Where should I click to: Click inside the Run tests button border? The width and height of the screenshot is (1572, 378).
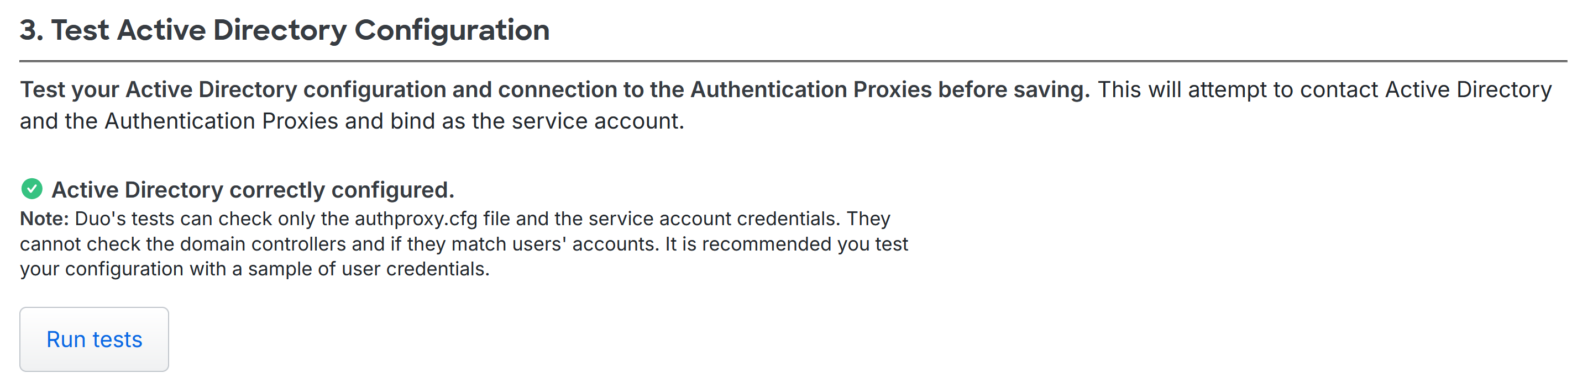click(x=94, y=339)
